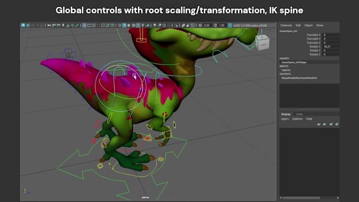Viewport: 359px width, 202px height.
Task: Open the Show menu in Channel Box
Action: click(319, 25)
